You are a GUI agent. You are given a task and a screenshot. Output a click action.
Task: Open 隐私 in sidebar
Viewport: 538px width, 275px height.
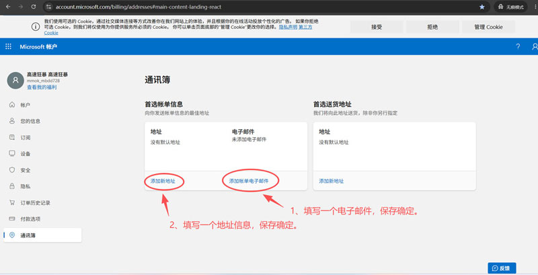pyautogui.click(x=26, y=186)
